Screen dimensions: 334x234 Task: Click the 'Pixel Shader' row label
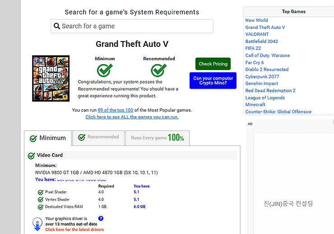(x=56, y=192)
